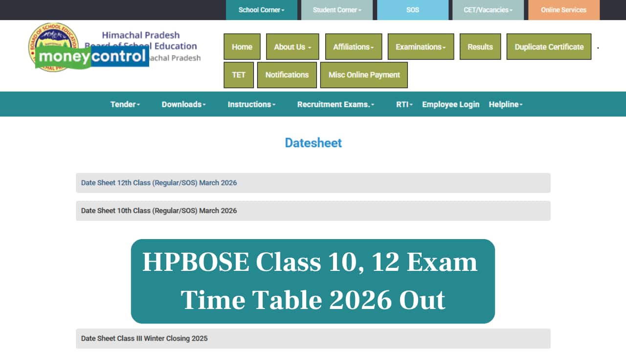This screenshot has width=626, height=352.
Task: Click the Datesheet heading
Action: click(313, 143)
